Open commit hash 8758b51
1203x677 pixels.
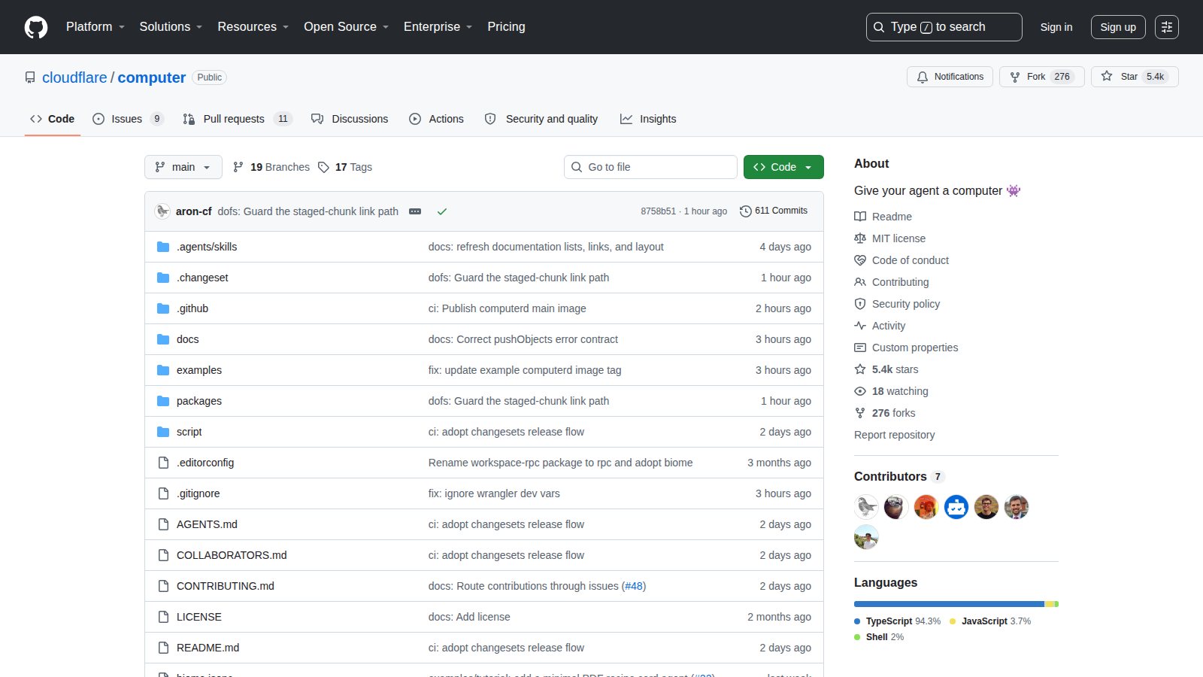(x=659, y=211)
